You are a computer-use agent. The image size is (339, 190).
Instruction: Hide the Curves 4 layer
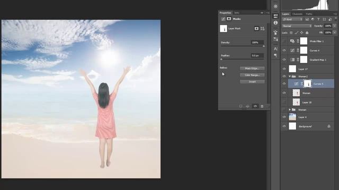click(284, 51)
